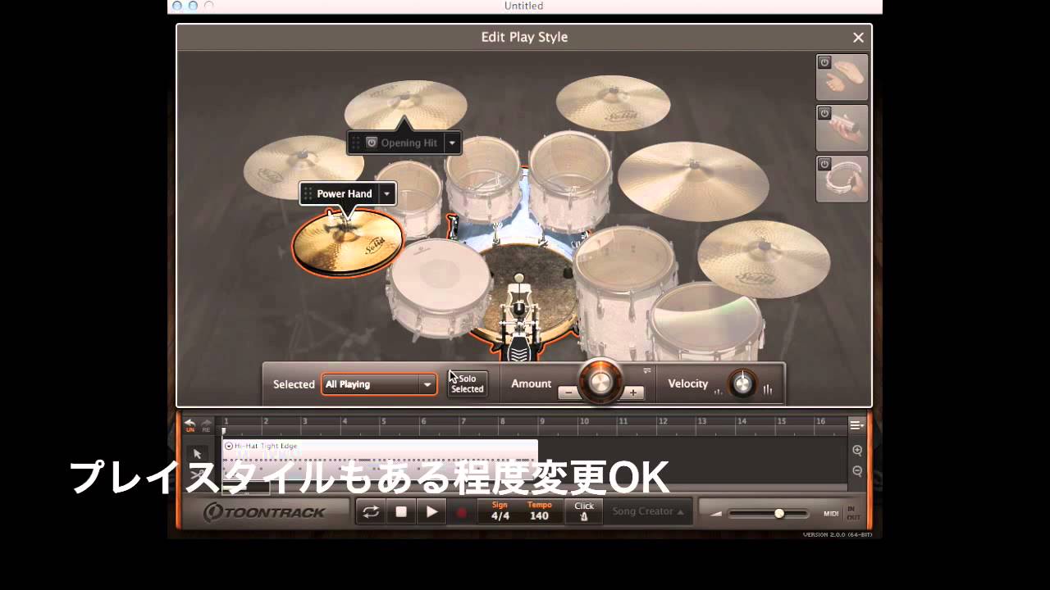The height and width of the screenshot is (590, 1050).
Task: Click the MIDI In/Out indicator
Action: coord(842,513)
